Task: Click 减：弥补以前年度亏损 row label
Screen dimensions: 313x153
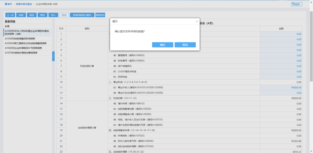Action: 134,141
